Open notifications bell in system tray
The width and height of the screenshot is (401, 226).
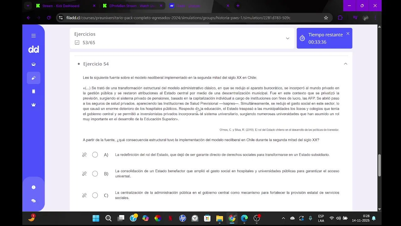[374, 218]
